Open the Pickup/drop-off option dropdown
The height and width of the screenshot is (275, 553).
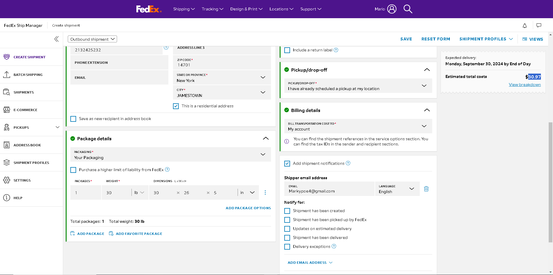click(x=358, y=86)
